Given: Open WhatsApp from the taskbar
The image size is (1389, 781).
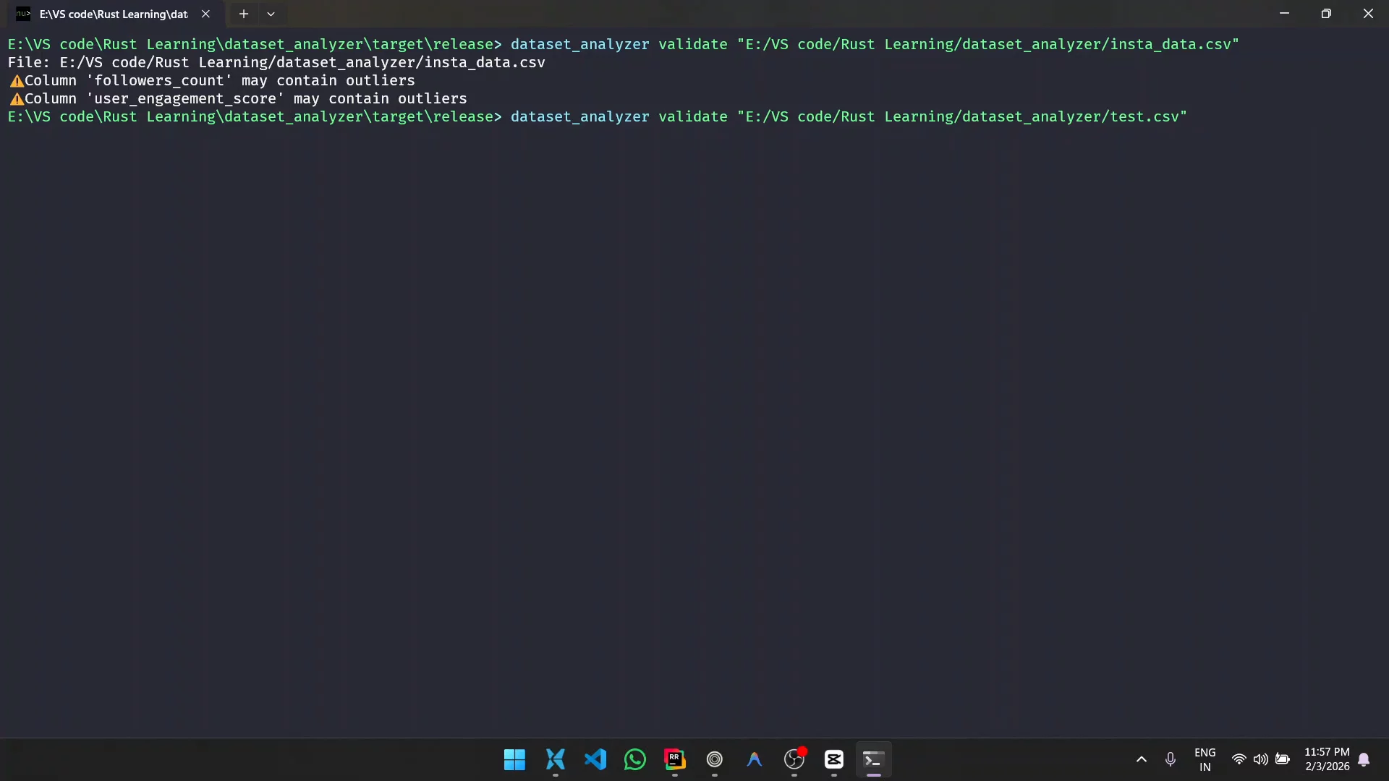Looking at the screenshot, I should tap(634, 759).
